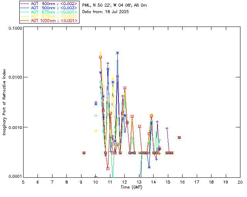Viewport: 247px width, 197px height.
Task: Click the x-axis tick label 16
Action: pos(182,182)
